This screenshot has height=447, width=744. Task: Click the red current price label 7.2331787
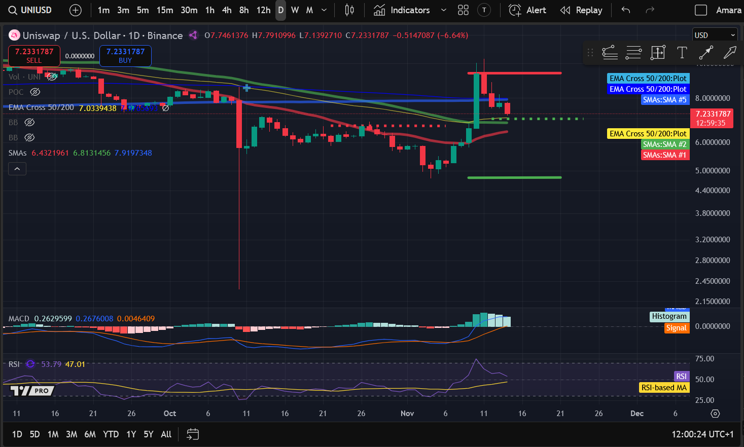(712, 119)
